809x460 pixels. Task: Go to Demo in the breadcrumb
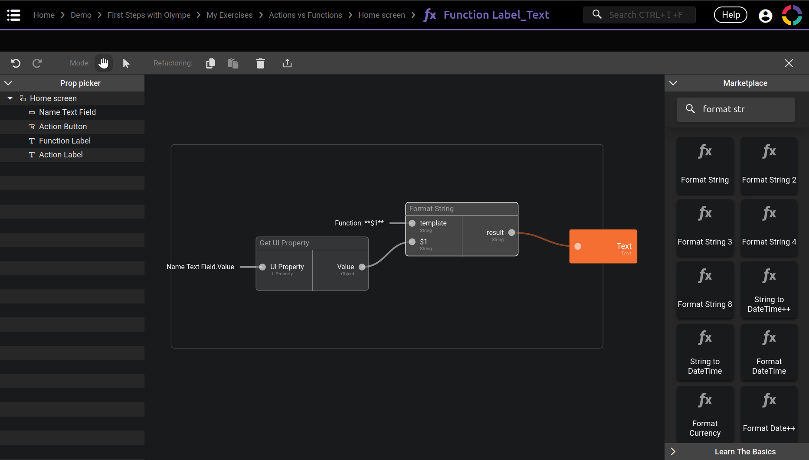(x=81, y=15)
